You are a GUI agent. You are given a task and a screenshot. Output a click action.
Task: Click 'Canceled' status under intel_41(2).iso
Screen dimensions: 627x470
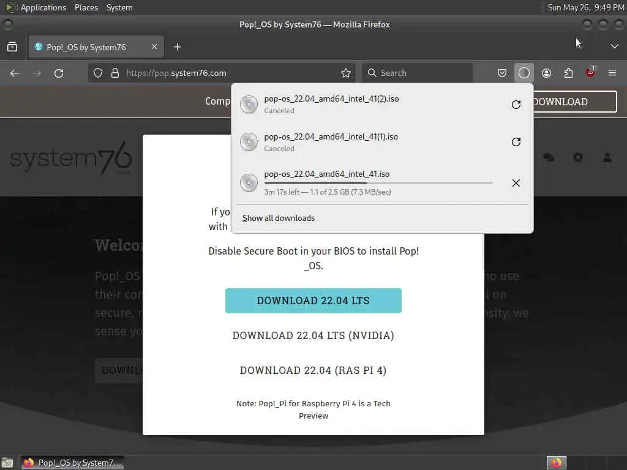tap(279, 111)
